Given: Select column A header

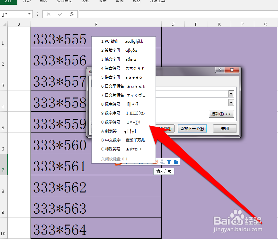Looking at the screenshot, I should (x=19, y=24).
